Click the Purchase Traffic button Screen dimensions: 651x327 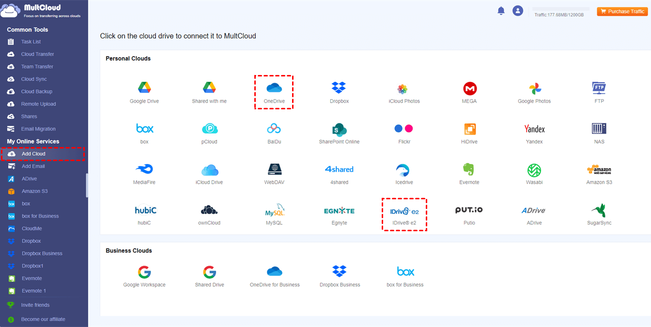pyautogui.click(x=622, y=11)
